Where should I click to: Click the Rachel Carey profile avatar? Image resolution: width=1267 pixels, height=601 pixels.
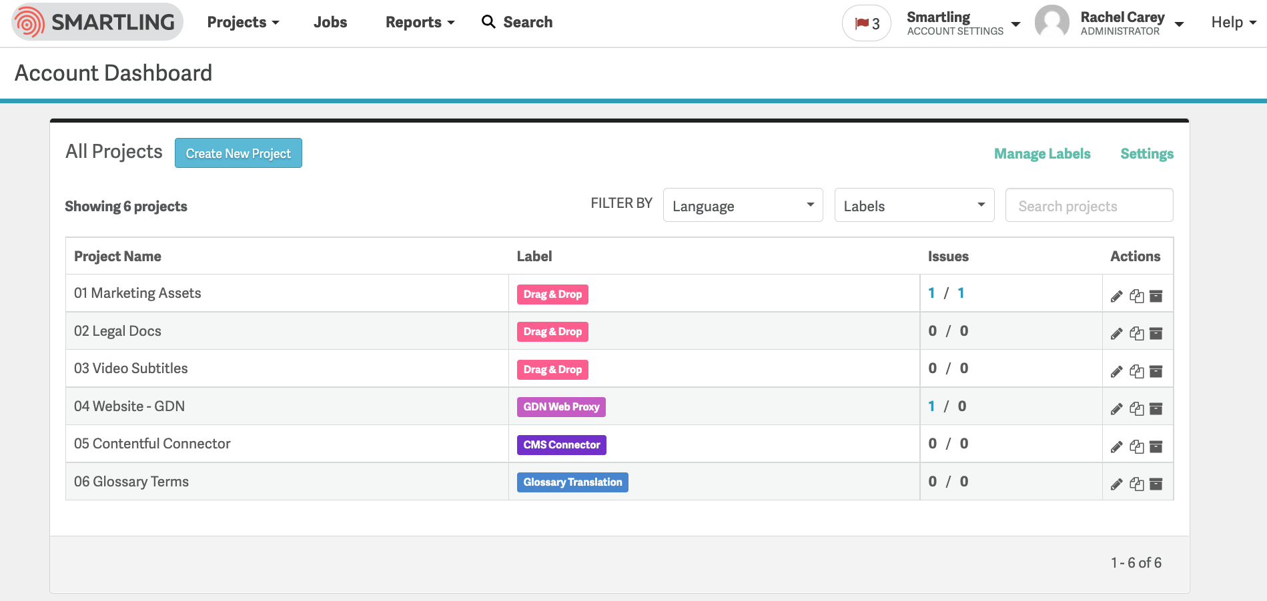(1053, 21)
